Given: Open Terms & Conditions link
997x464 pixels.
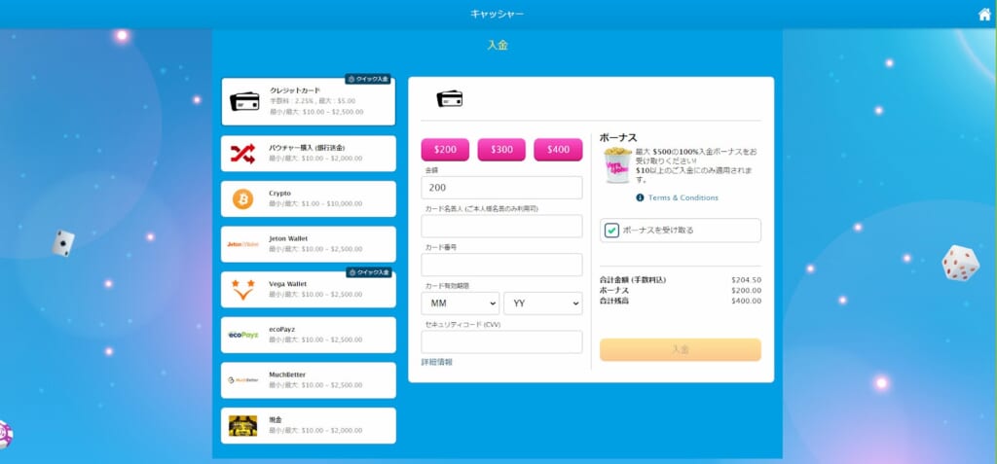Looking at the screenshot, I should tap(683, 197).
